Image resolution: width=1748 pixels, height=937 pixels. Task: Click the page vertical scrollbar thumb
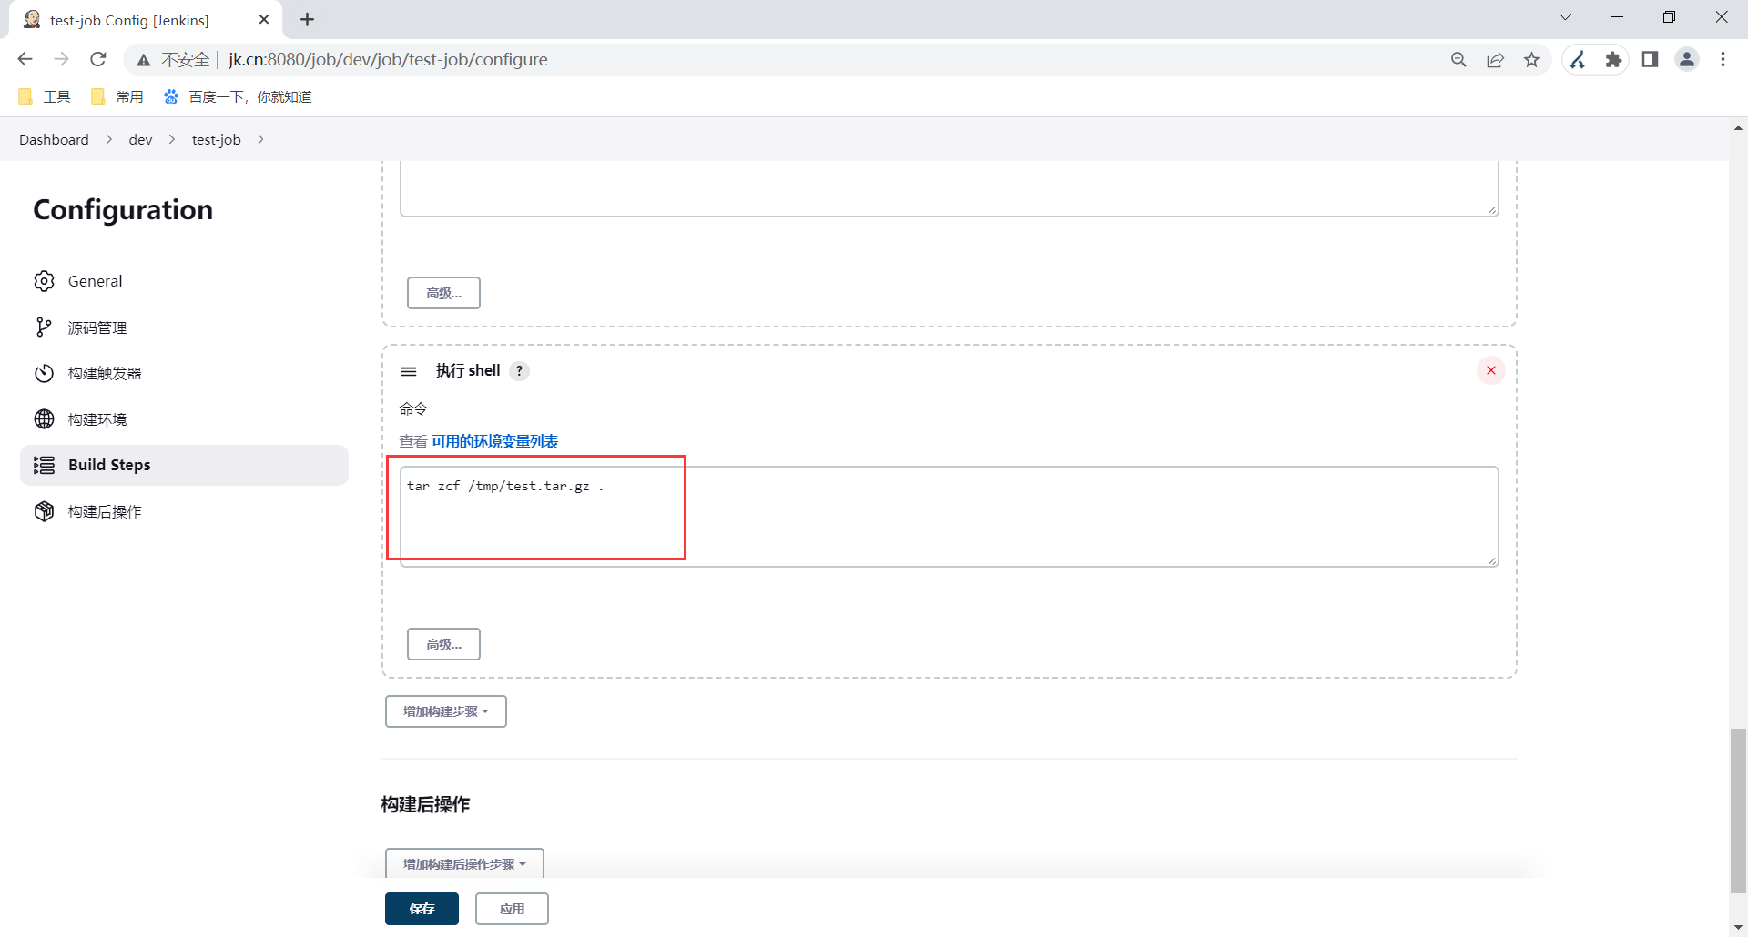pos(1738,811)
